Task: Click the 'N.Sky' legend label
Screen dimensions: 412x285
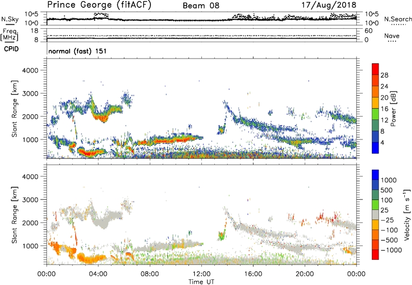Action: click(x=10, y=19)
